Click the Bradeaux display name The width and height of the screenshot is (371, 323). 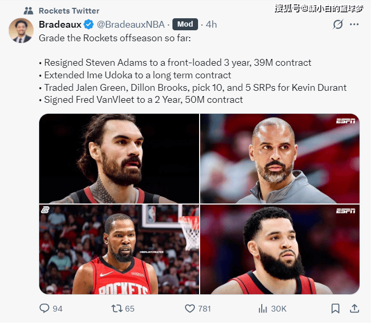[x=60, y=25]
